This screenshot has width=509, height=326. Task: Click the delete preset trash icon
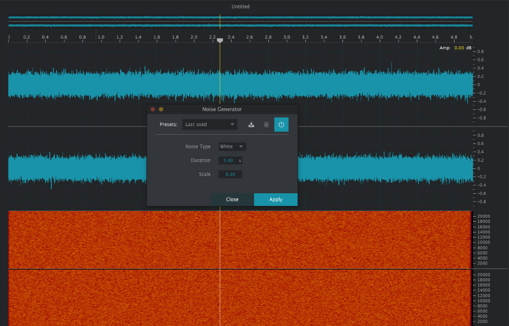point(266,125)
